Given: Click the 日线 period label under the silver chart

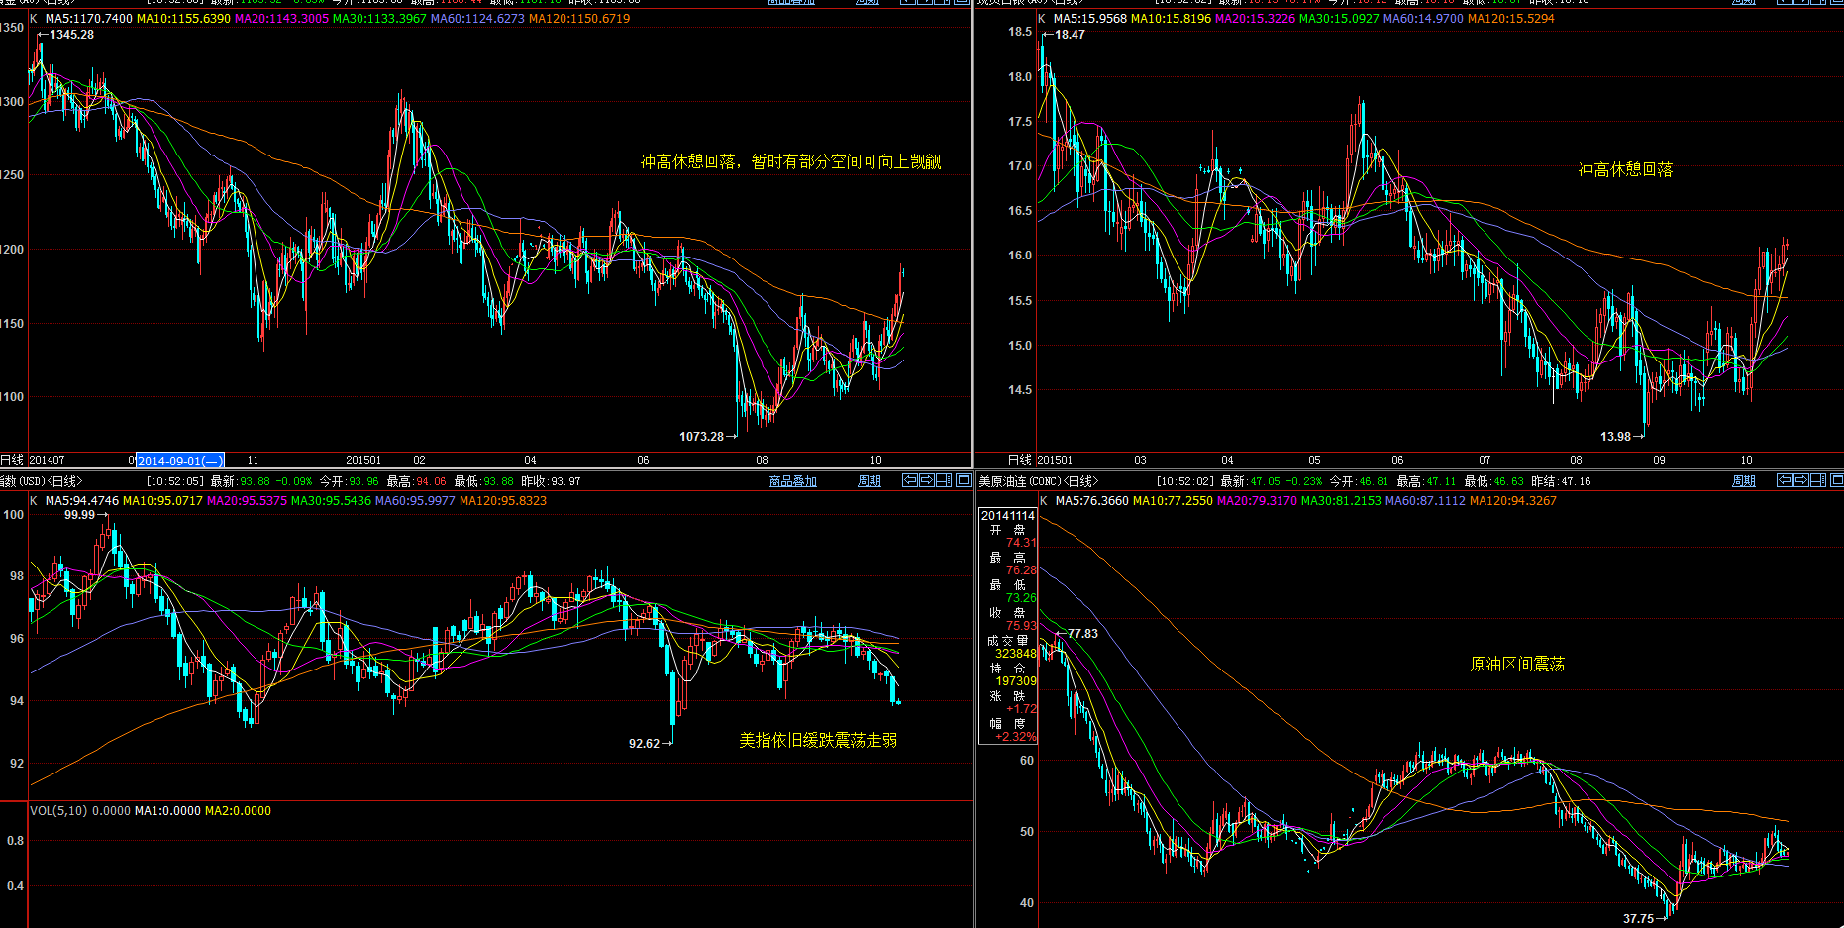Looking at the screenshot, I should (1020, 460).
